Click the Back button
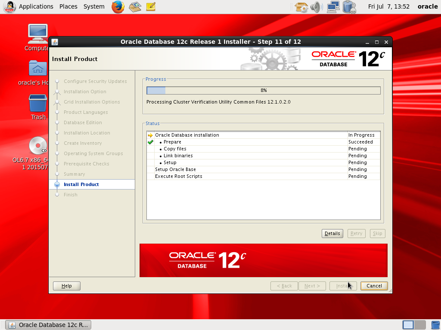 click(x=284, y=286)
